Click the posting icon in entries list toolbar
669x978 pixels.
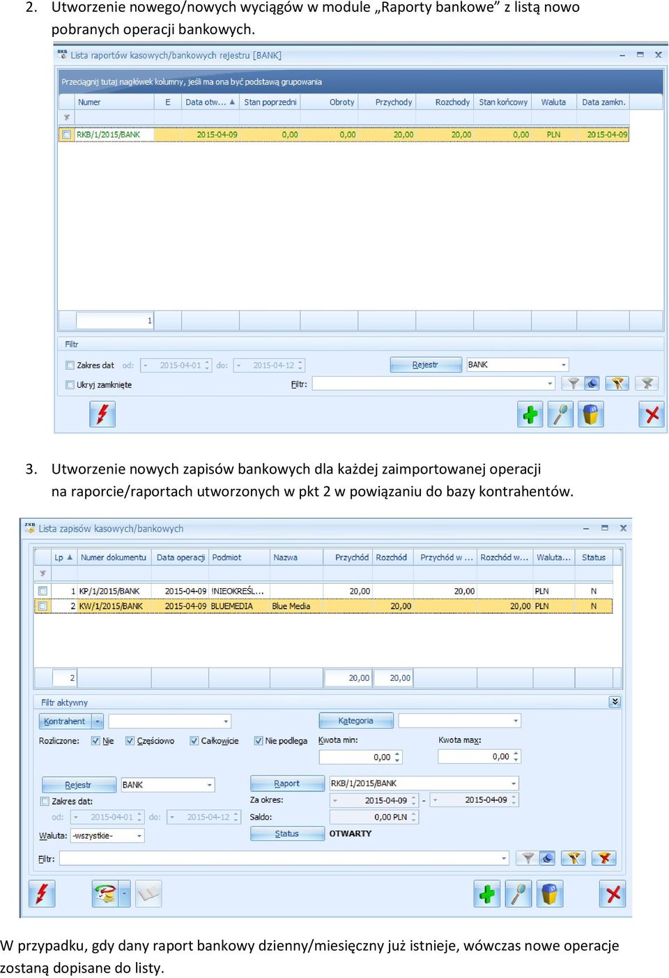coord(105,894)
